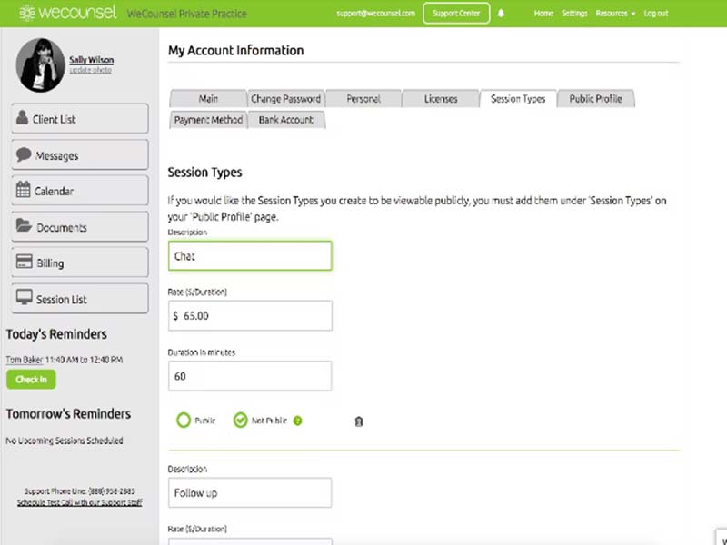The width and height of the screenshot is (727, 545).
Task: Select the Not Public radio option
Action: (x=240, y=421)
